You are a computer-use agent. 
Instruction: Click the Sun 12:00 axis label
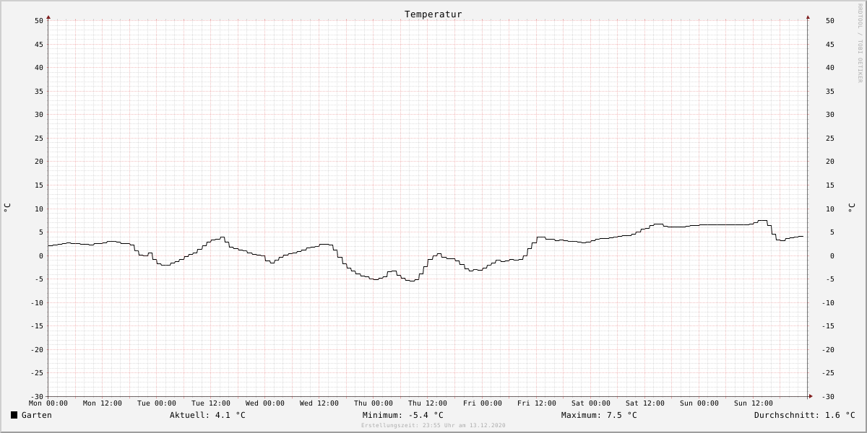point(754,403)
